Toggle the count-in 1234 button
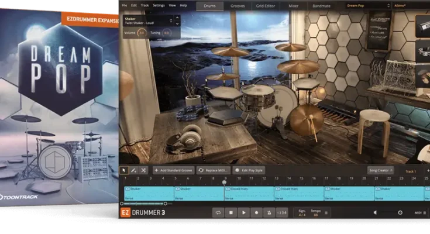 coord(283,213)
